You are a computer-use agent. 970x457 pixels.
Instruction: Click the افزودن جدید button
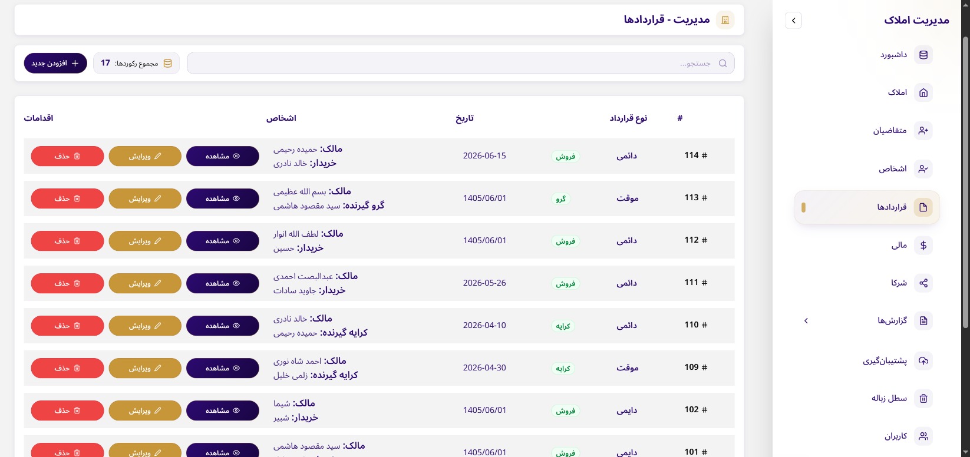pos(55,63)
